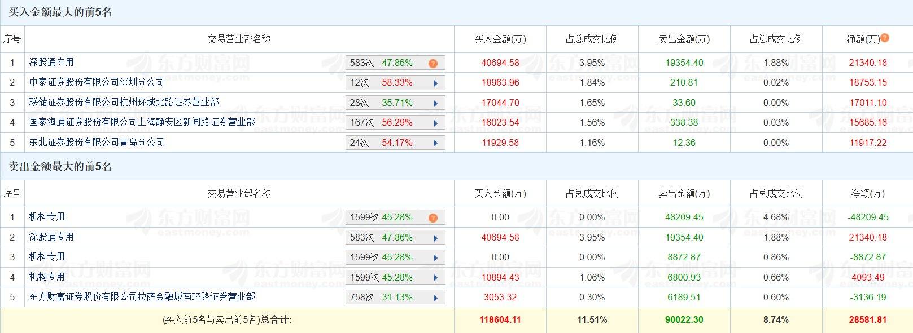913x333 pixels.
Task: Click arrow in 机构专用 row buying 10894.43
Action: [x=435, y=278]
